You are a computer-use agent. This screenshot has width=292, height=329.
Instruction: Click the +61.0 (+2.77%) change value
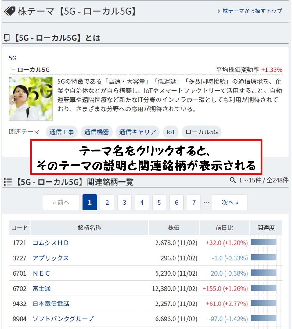[x=227, y=304]
